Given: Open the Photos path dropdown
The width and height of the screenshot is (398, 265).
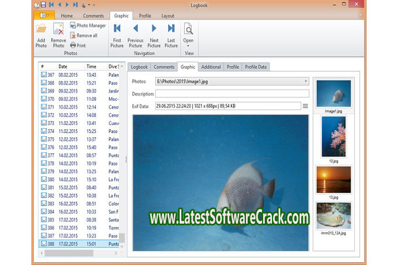Looking at the screenshot, I should [306, 82].
